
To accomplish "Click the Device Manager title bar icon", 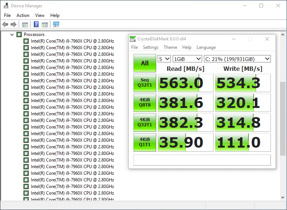I will [x=6, y=6].
